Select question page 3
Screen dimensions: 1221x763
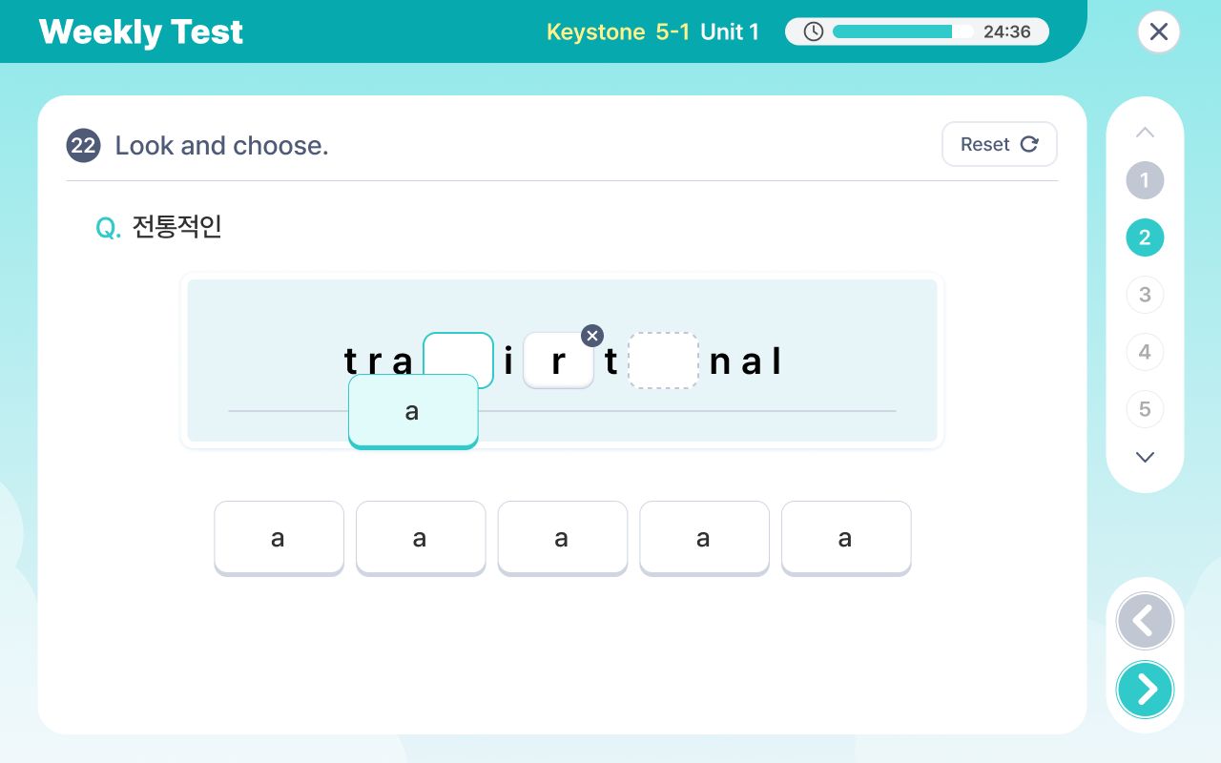(x=1145, y=295)
